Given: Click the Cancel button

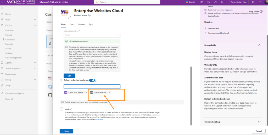Looking at the screenshot, I should coord(259,131).
